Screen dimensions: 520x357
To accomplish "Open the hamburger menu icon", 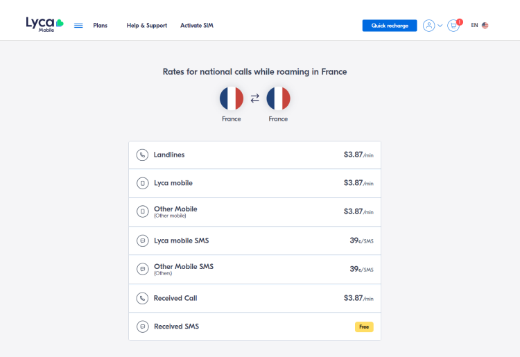I will click(78, 26).
